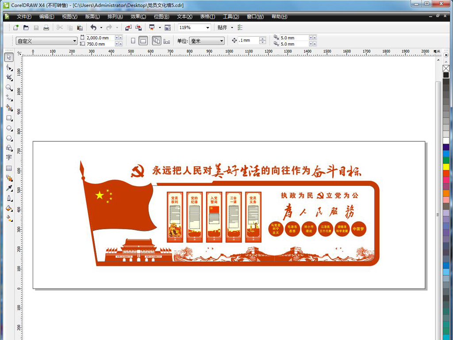Select the Fill bucket tool
The height and width of the screenshot is (340, 453).
tap(9, 208)
